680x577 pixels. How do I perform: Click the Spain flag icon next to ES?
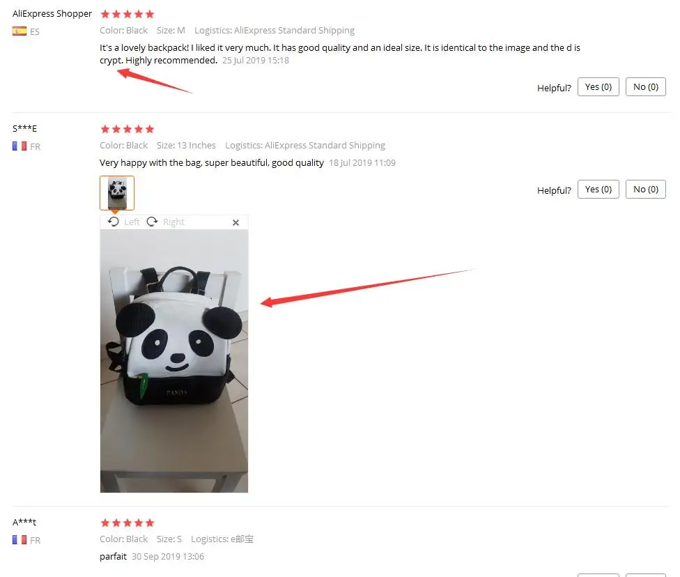point(19,31)
